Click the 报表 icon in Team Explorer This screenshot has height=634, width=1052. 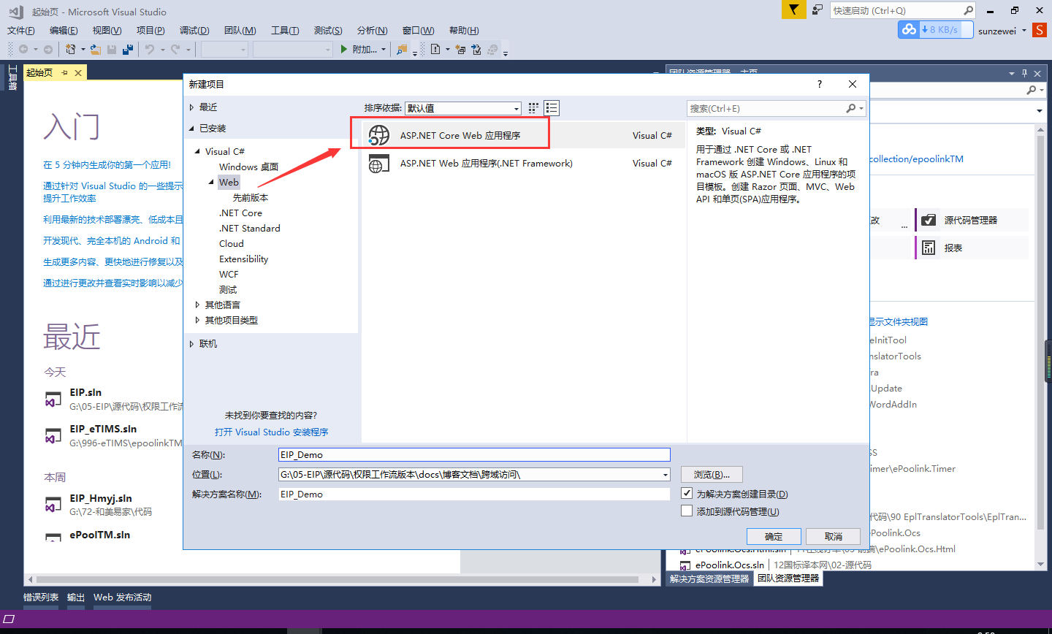929,248
